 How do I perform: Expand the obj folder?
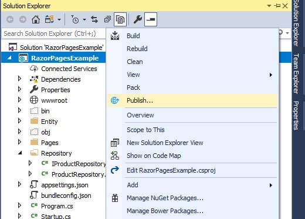19,132
